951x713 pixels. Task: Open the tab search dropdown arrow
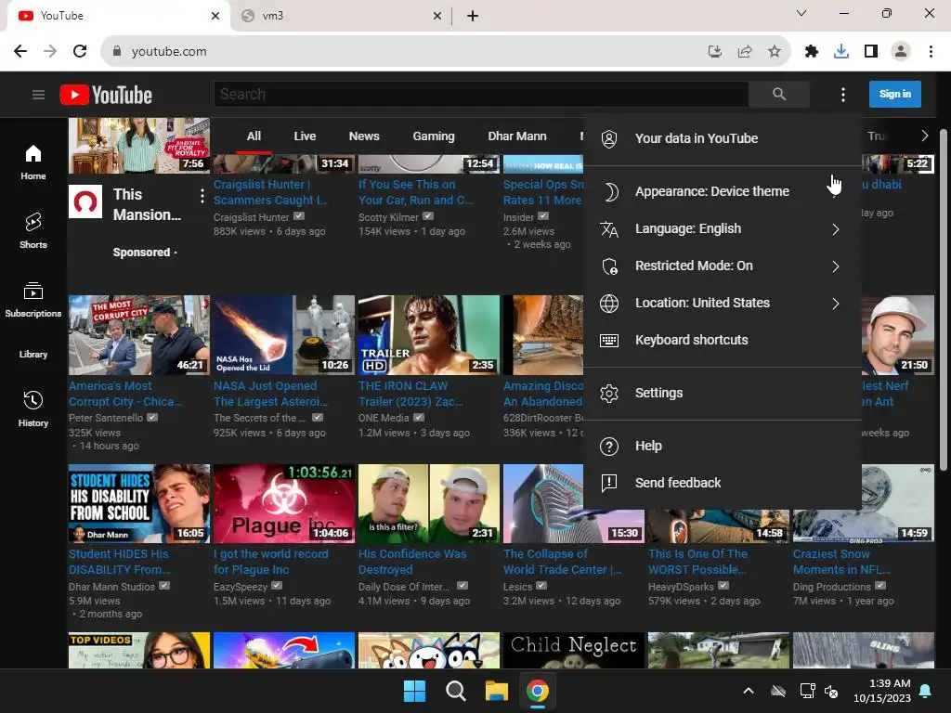click(801, 13)
